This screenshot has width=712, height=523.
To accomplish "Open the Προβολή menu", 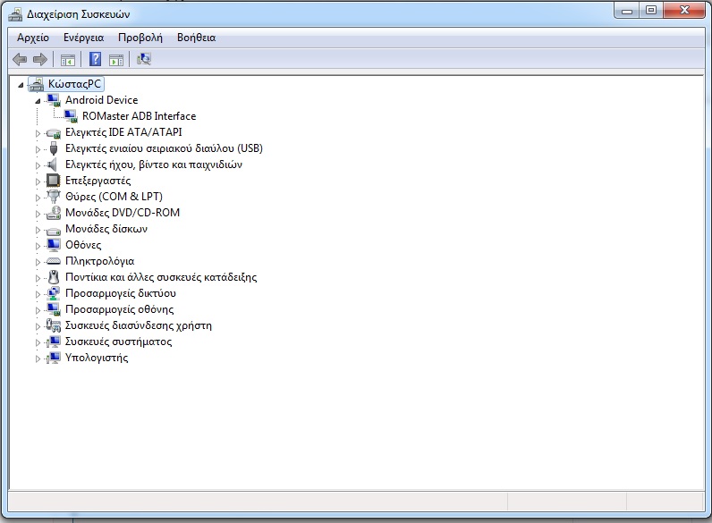I will click(140, 38).
